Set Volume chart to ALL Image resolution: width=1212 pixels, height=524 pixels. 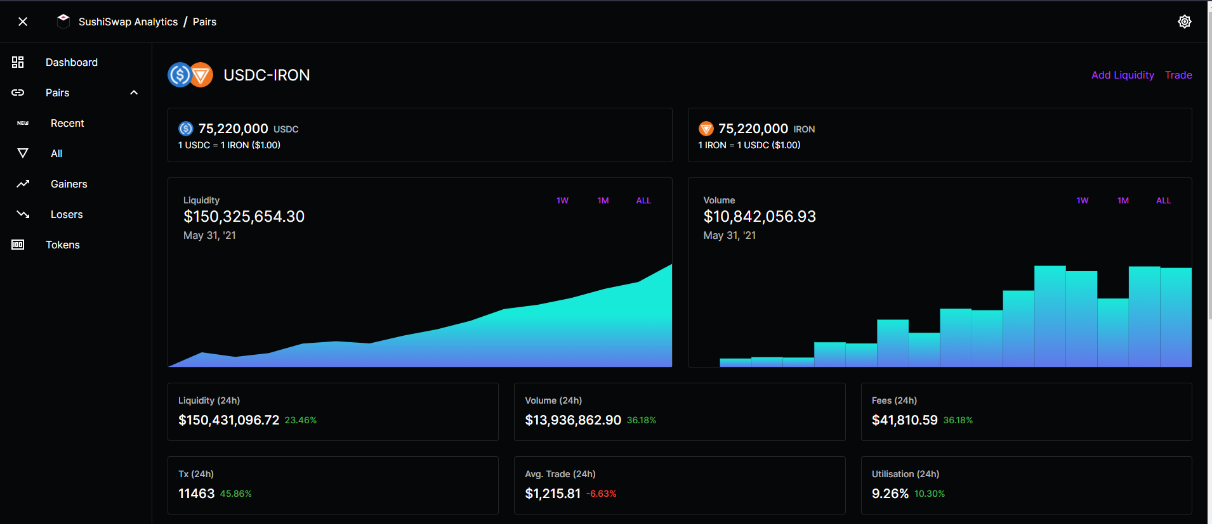(x=1164, y=200)
